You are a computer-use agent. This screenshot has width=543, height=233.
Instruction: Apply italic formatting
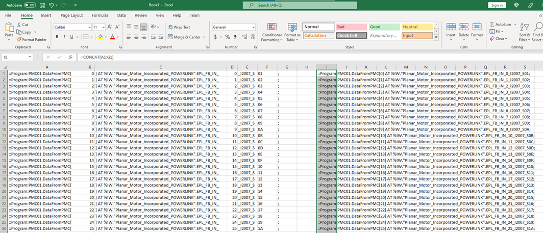(64, 37)
